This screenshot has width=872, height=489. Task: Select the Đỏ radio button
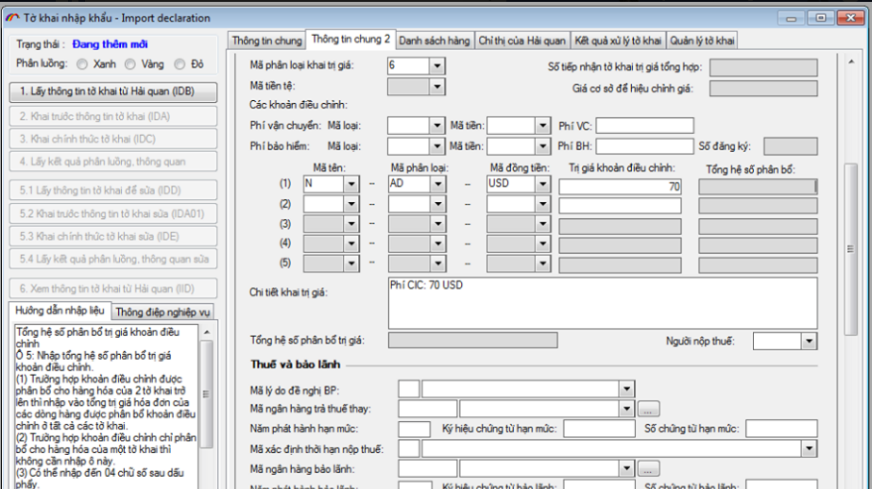tap(180, 64)
